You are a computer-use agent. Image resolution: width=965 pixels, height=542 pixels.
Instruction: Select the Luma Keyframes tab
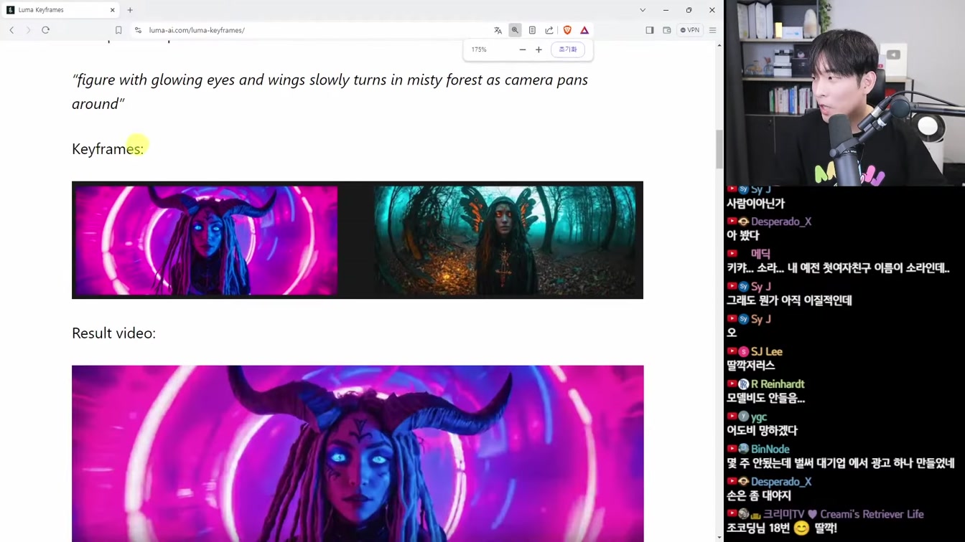coord(61,10)
